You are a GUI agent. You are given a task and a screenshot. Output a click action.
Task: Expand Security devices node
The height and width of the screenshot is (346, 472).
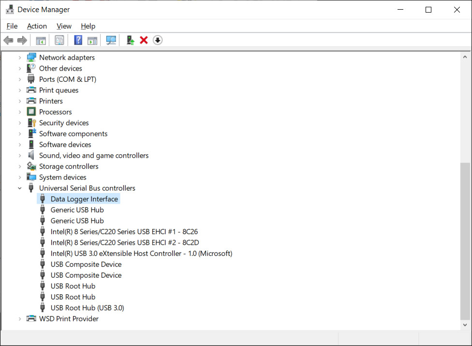coord(20,123)
